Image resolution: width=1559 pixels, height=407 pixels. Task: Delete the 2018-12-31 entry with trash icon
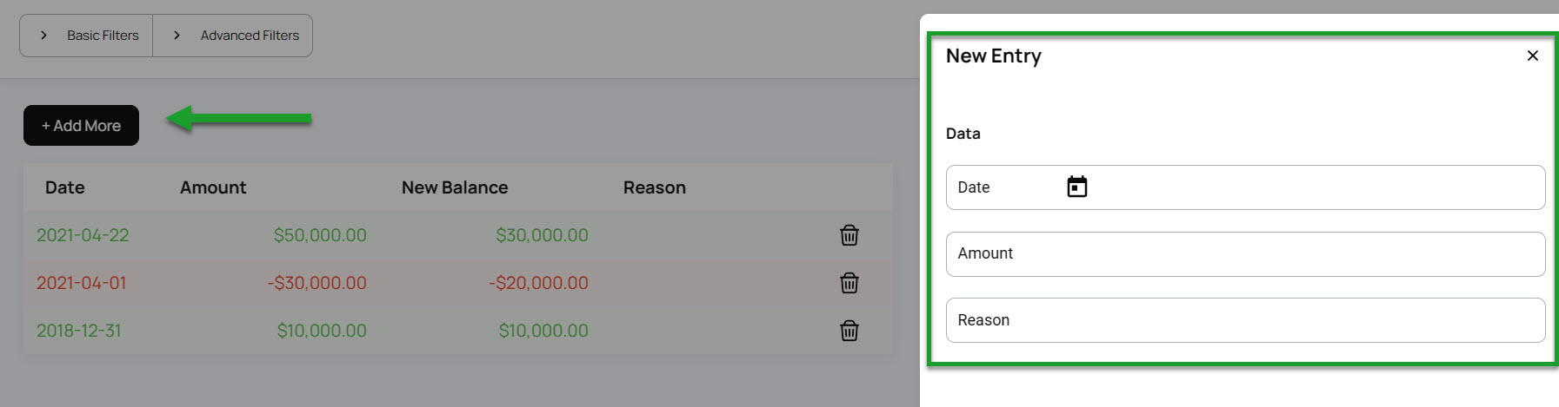pyautogui.click(x=849, y=331)
